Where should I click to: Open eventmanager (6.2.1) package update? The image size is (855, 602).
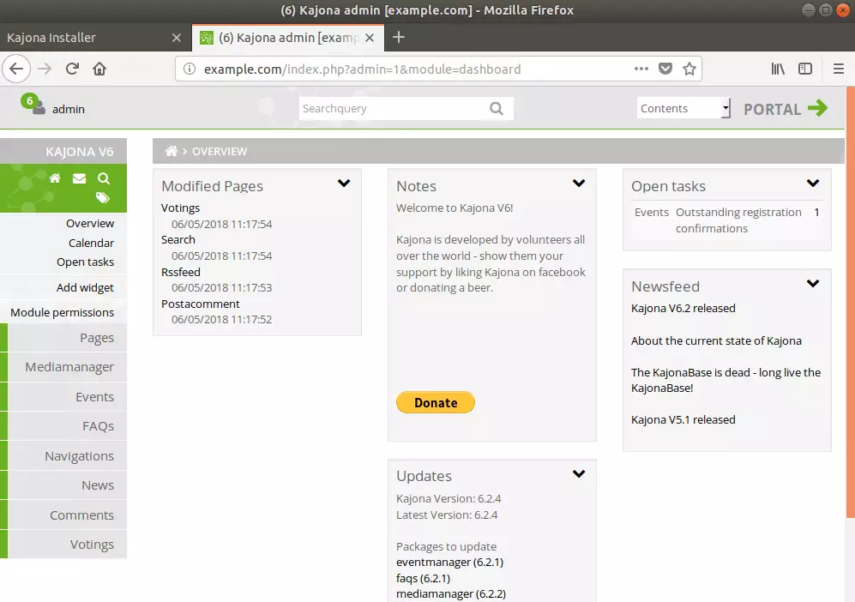tap(450, 563)
